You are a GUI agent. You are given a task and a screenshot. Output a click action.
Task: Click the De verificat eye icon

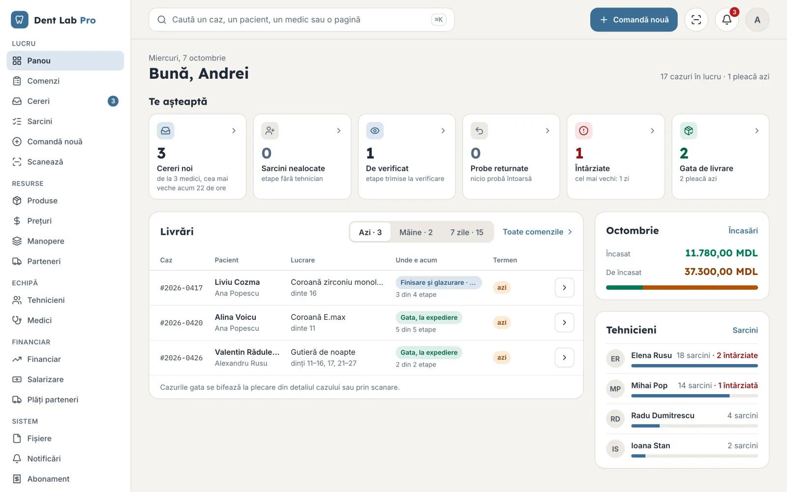[375, 131]
